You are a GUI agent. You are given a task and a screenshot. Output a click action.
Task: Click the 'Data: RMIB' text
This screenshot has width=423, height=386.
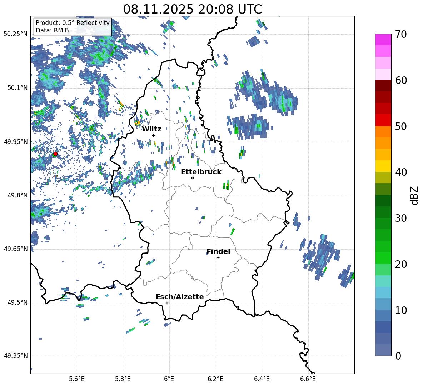pyautogui.click(x=52, y=30)
